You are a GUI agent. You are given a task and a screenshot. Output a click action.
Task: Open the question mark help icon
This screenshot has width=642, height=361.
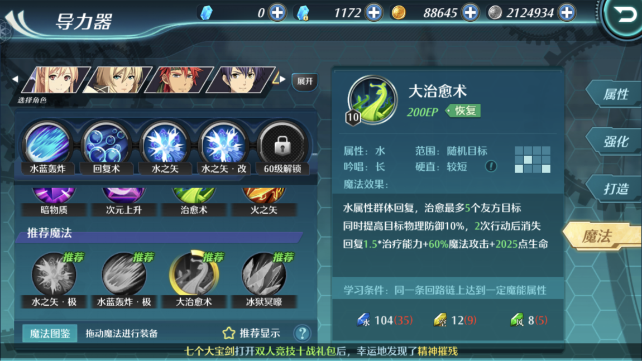pyautogui.click(x=302, y=333)
